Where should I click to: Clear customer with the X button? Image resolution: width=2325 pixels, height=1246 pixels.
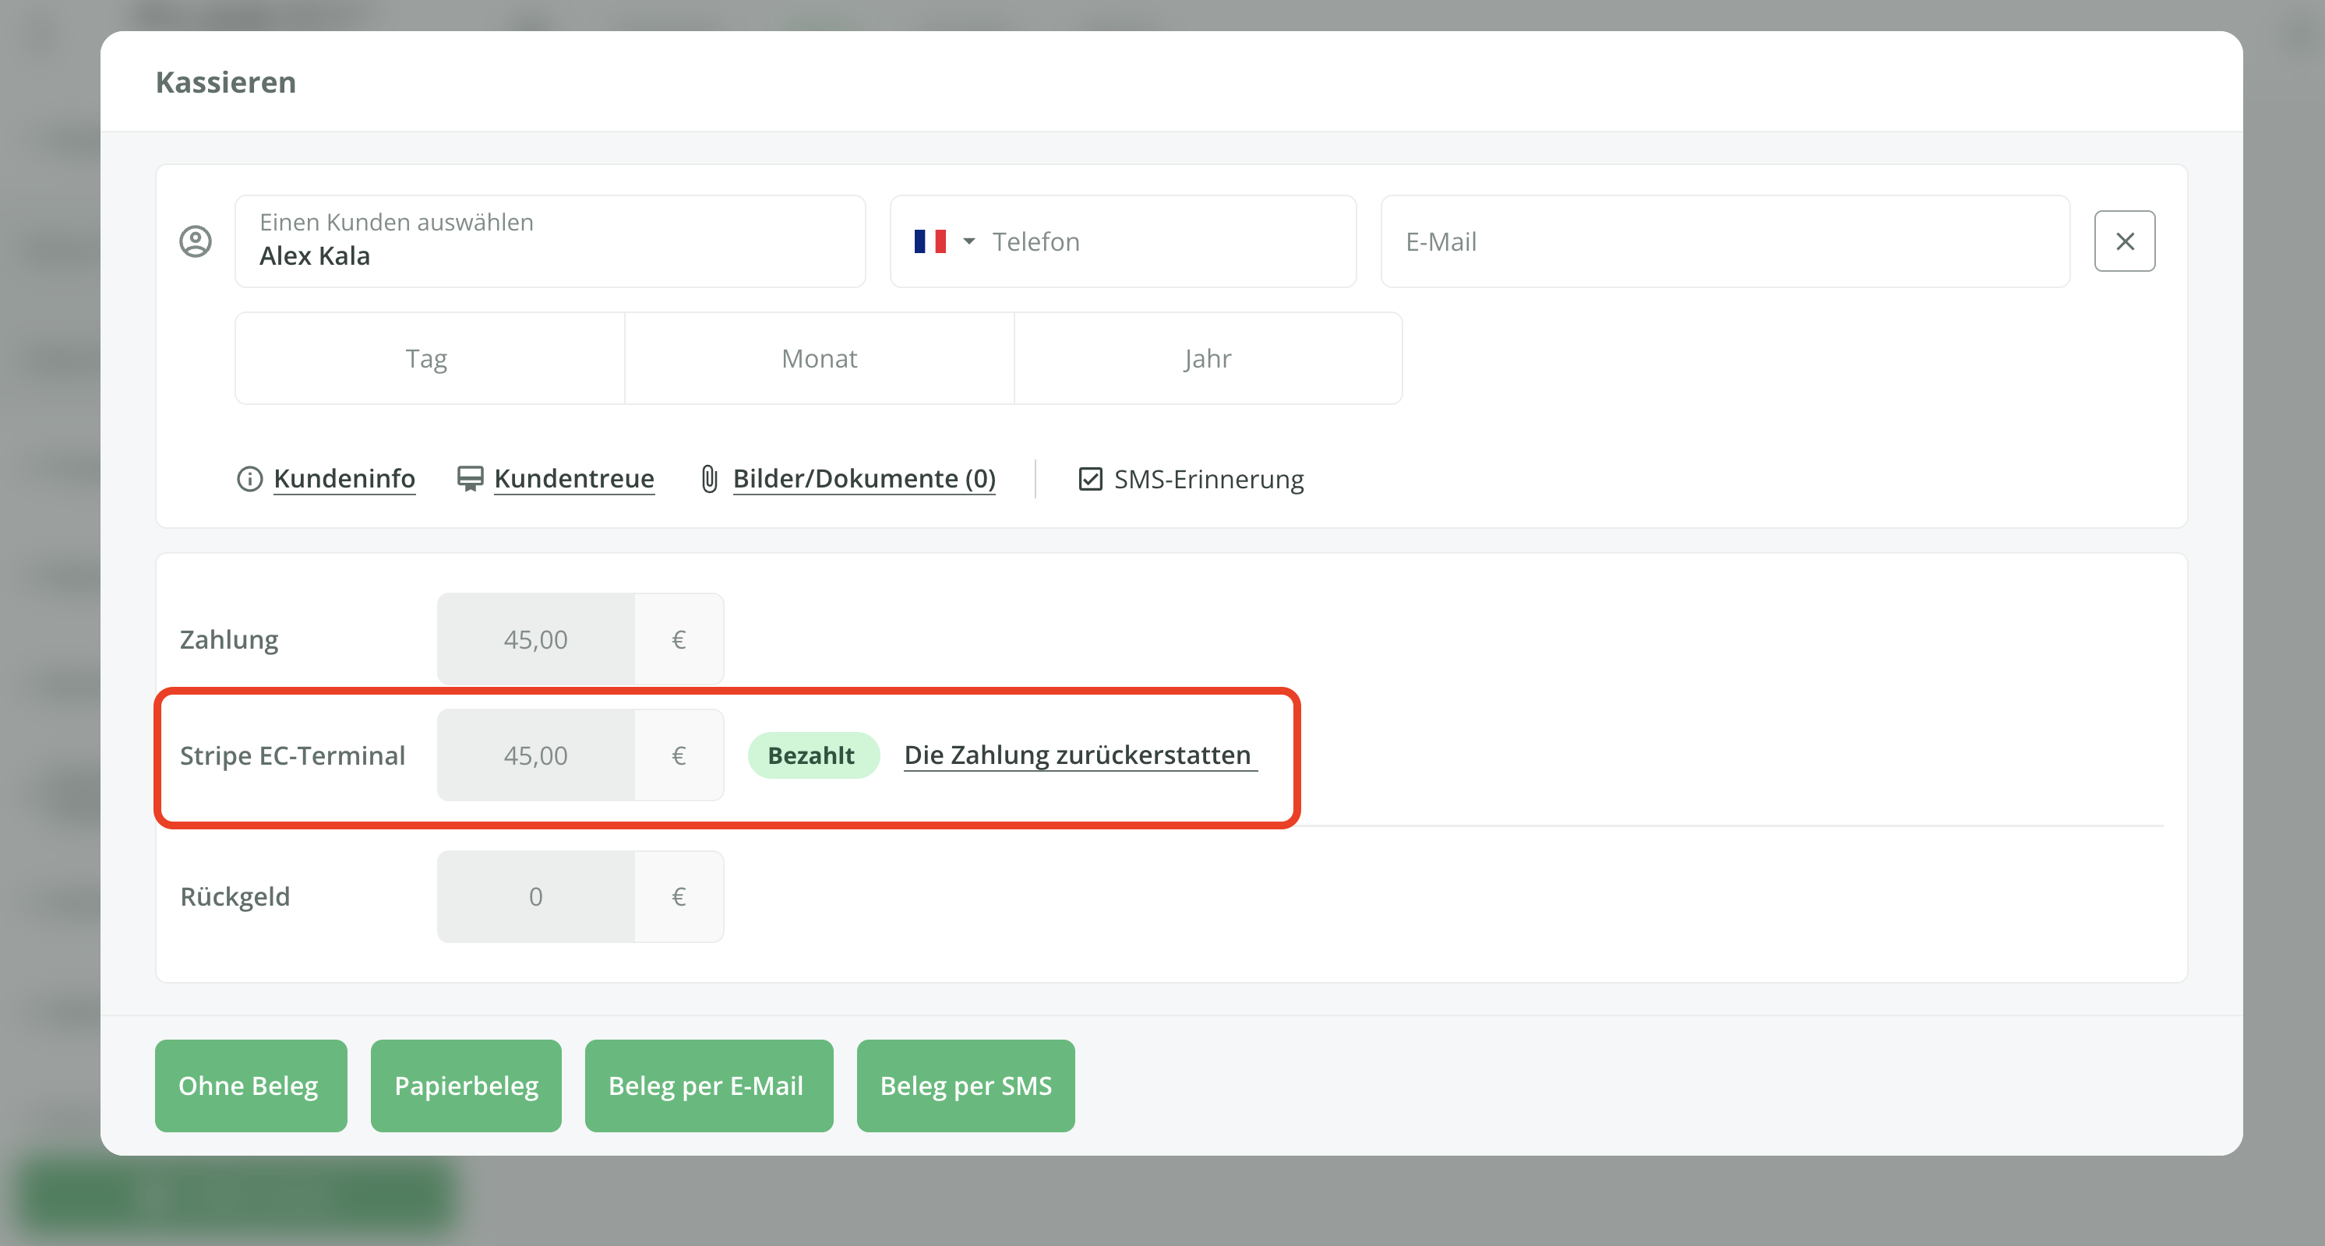click(2124, 241)
